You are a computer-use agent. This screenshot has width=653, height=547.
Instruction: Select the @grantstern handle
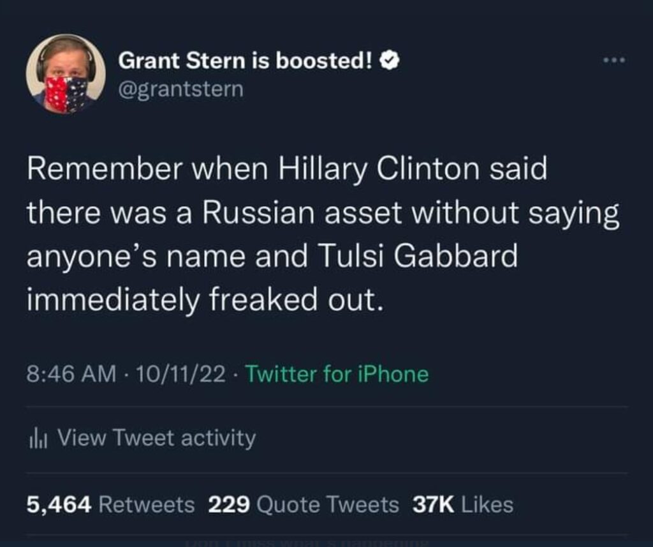(180, 89)
